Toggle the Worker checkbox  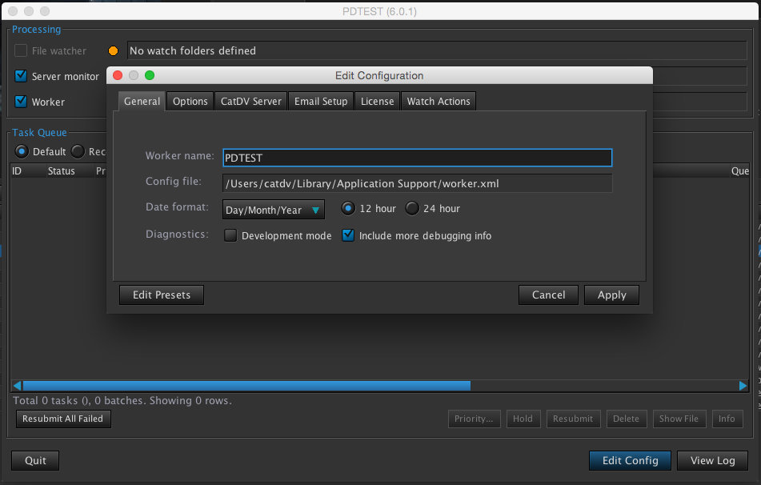(x=22, y=102)
